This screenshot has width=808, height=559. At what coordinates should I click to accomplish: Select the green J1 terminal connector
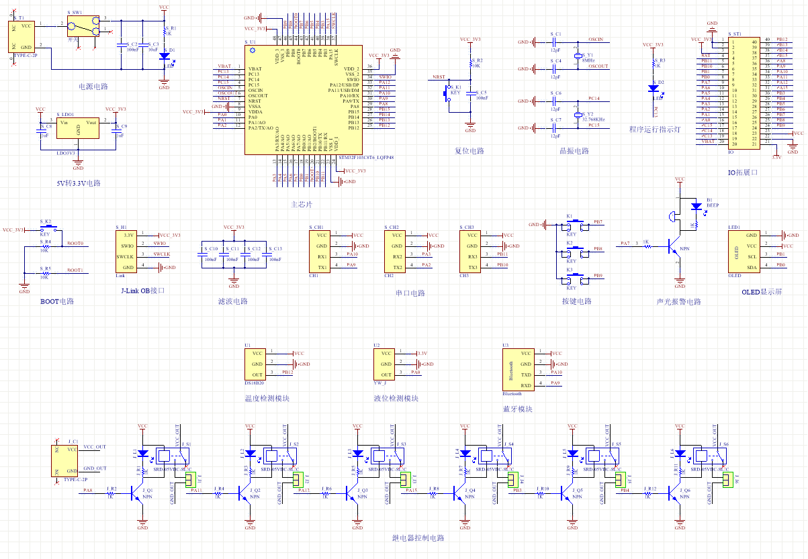(x=190, y=479)
